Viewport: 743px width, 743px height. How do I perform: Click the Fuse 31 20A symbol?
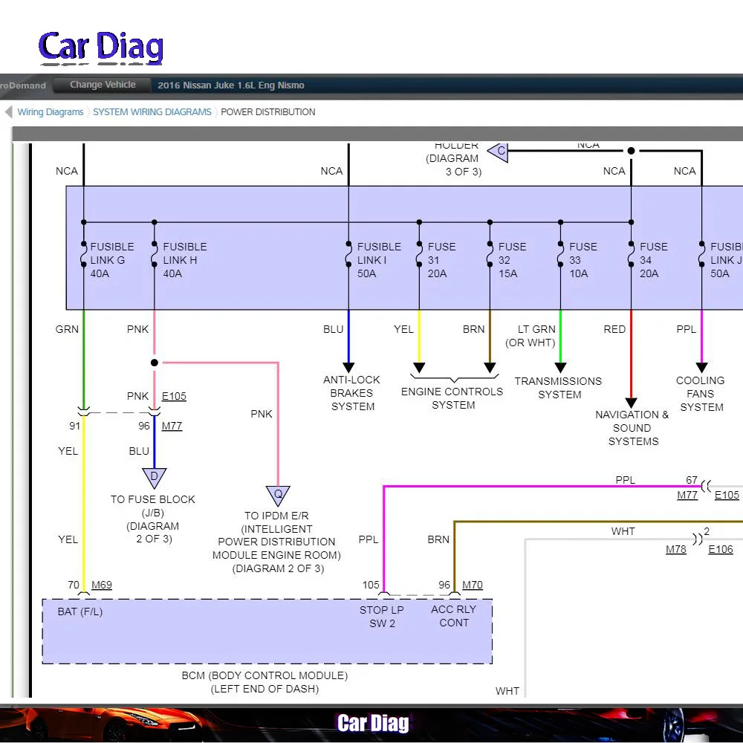tap(419, 260)
